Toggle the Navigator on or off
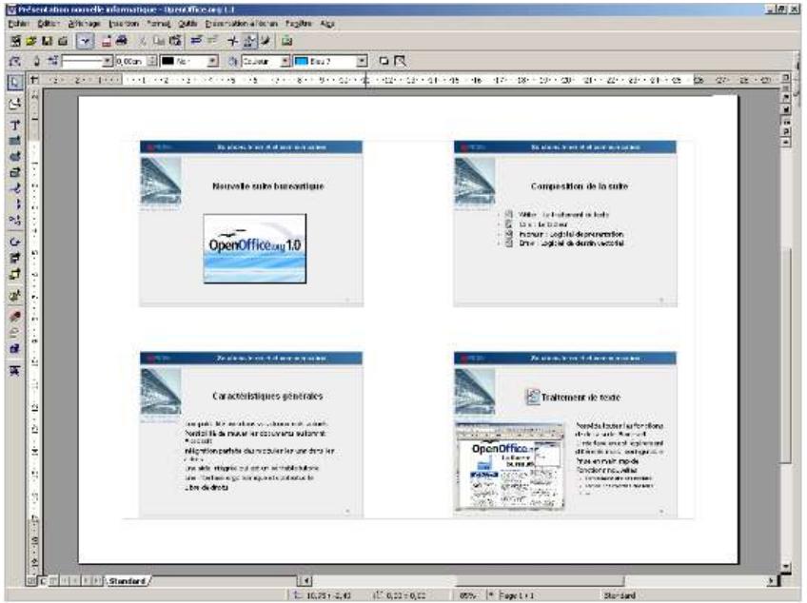This screenshot has width=807, height=603. click(232, 41)
